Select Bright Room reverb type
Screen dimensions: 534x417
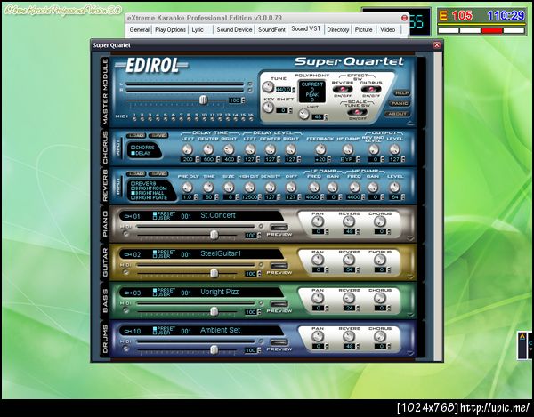pos(150,188)
